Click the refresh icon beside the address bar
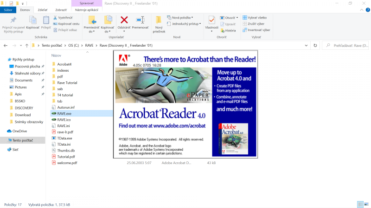 pos(315,45)
